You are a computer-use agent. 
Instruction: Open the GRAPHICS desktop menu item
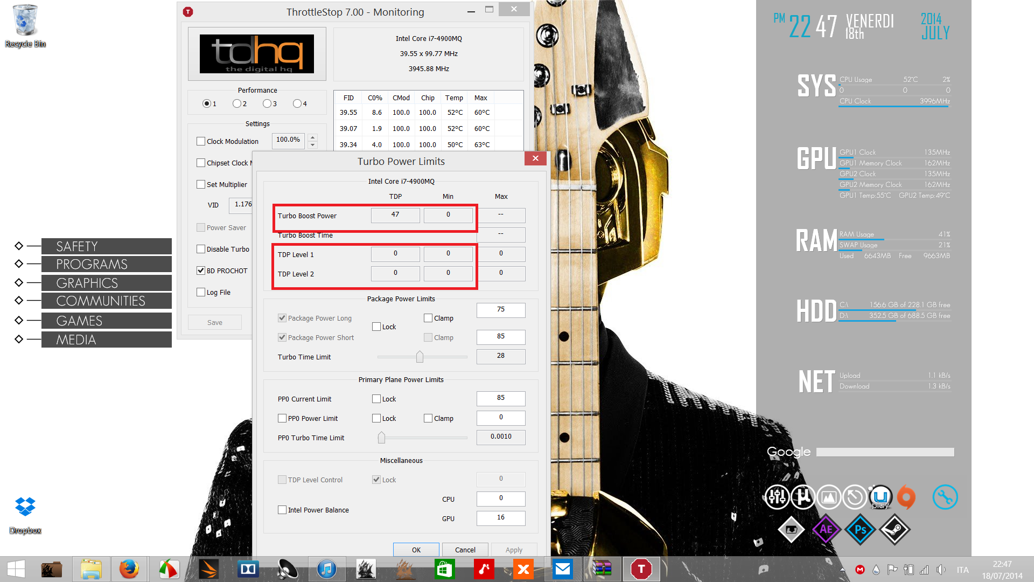(106, 283)
